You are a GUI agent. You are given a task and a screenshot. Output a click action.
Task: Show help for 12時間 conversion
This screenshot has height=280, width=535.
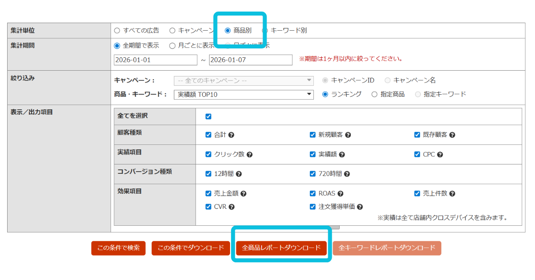coord(239,174)
